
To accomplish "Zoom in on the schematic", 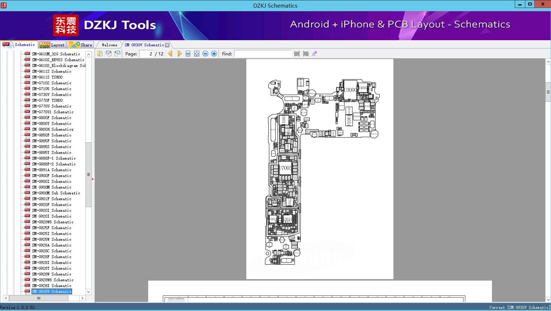I will pyautogui.click(x=214, y=54).
